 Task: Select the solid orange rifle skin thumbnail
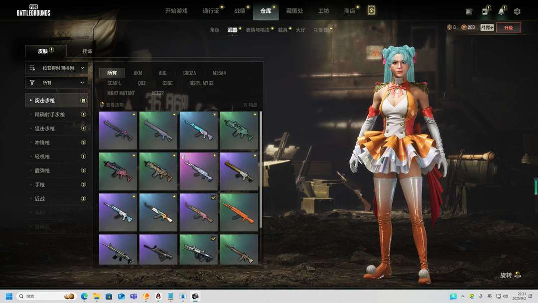[239, 212]
